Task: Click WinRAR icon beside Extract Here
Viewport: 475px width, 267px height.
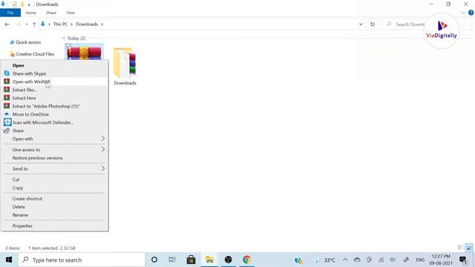Action: [7, 98]
